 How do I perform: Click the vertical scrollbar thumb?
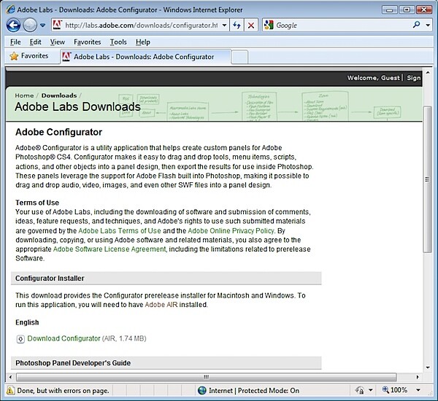427,179
